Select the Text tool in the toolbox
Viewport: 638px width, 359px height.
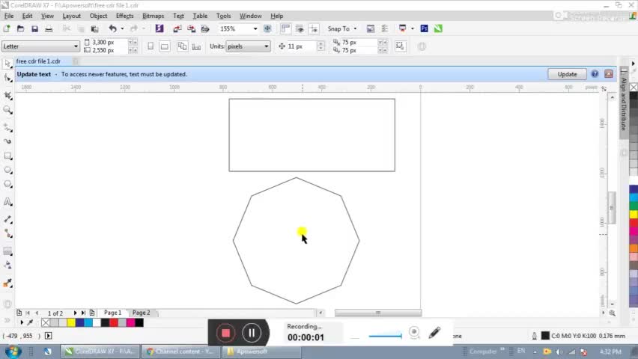click(x=8, y=202)
